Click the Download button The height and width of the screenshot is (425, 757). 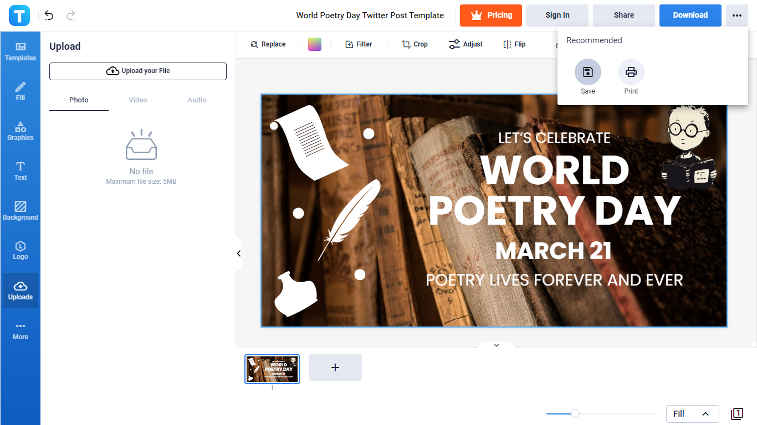(x=690, y=15)
